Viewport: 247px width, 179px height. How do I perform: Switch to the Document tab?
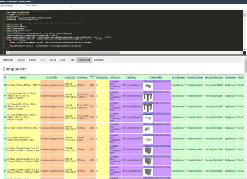pyautogui.click(x=99, y=60)
